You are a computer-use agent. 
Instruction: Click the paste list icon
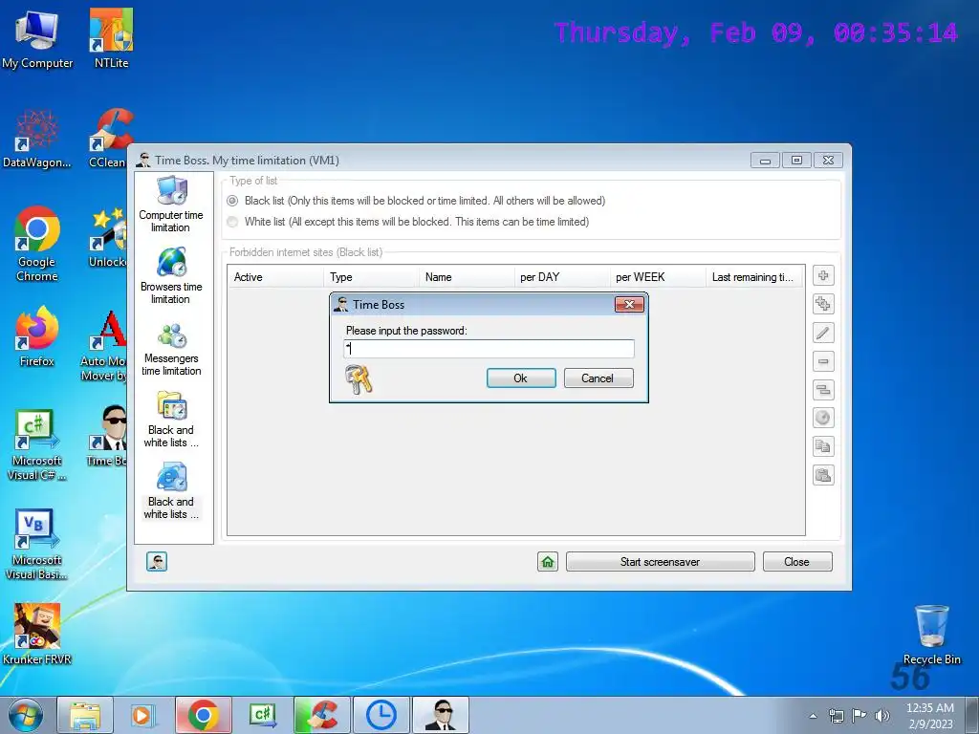[x=823, y=475]
